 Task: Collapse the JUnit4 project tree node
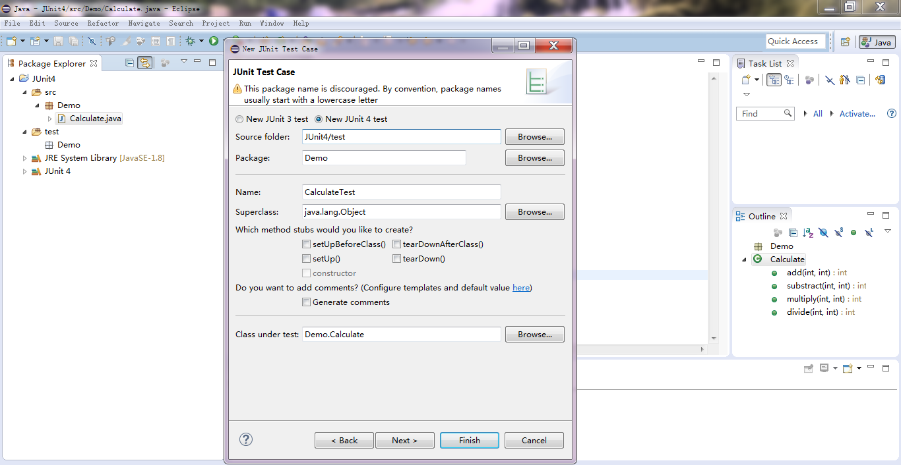tap(12, 79)
